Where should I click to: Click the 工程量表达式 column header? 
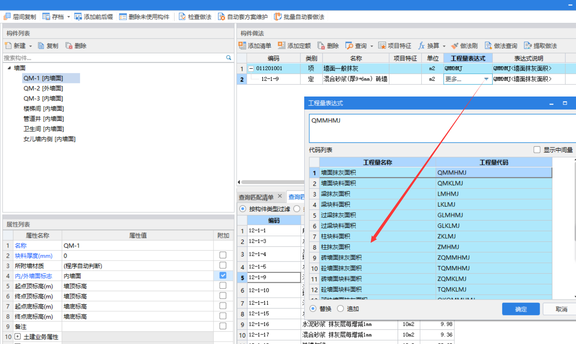pos(468,58)
